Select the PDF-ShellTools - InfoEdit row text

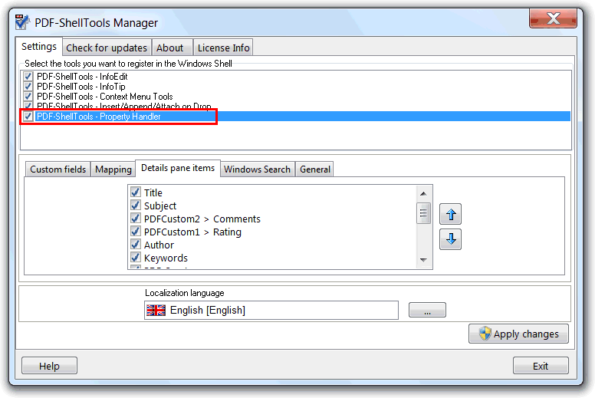click(82, 76)
